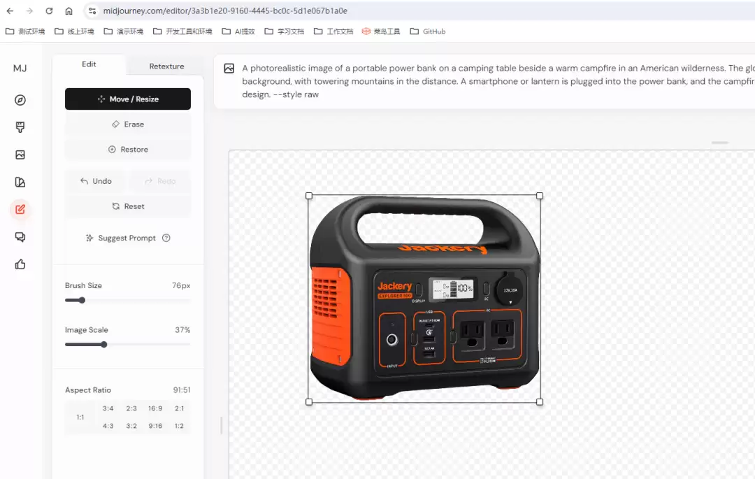Open the Explore compass icon in sidebar
755x479 pixels.
click(x=20, y=100)
